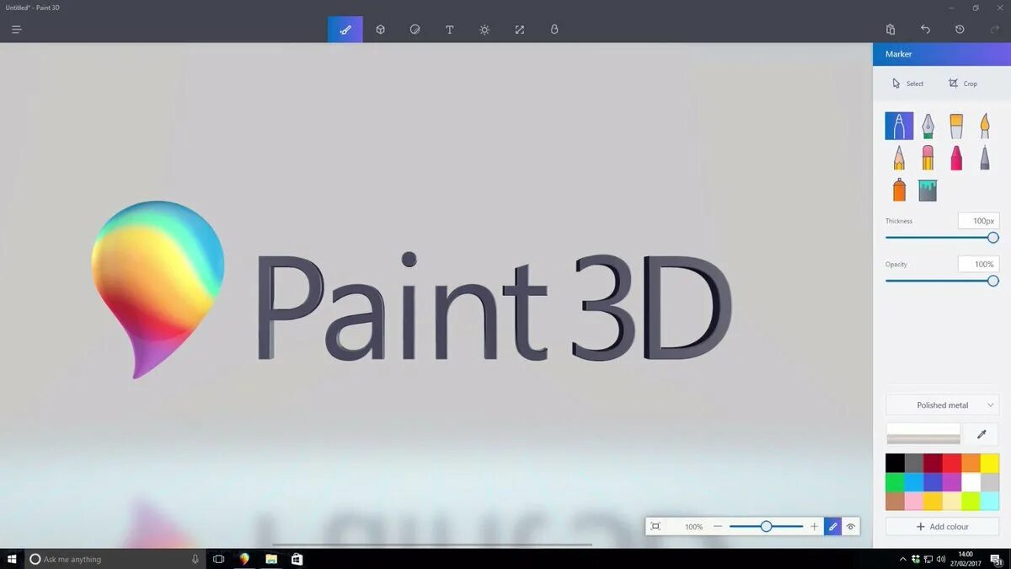Open the Windows Store taskbar icon
This screenshot has width=1011, height=569.
pyautogui.click(x=297, y=559)
